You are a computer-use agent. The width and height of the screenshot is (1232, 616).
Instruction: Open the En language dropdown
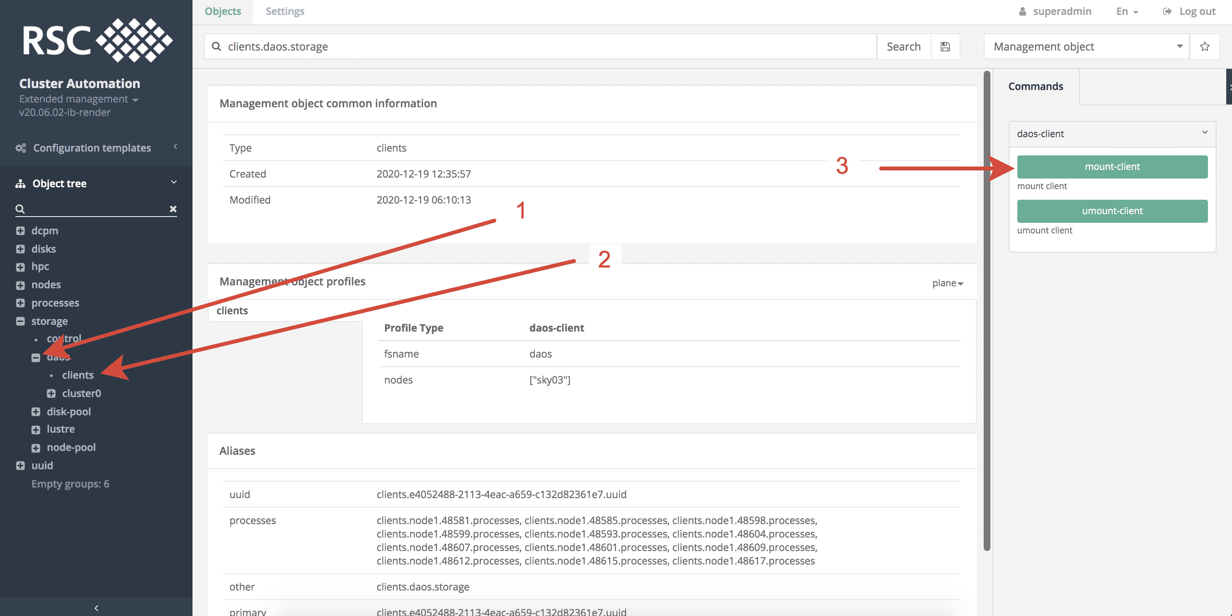[x=1127, y=12]
